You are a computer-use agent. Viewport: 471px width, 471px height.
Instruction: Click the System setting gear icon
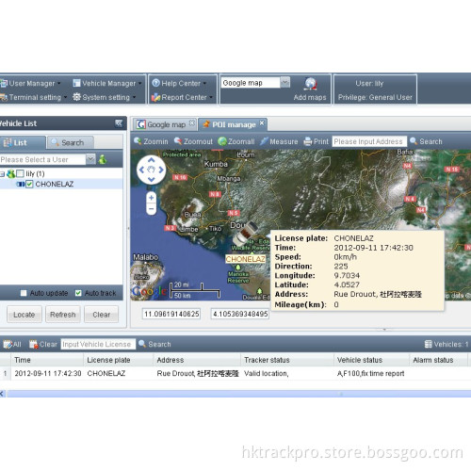pyautogui.click(x=76, y=97)
